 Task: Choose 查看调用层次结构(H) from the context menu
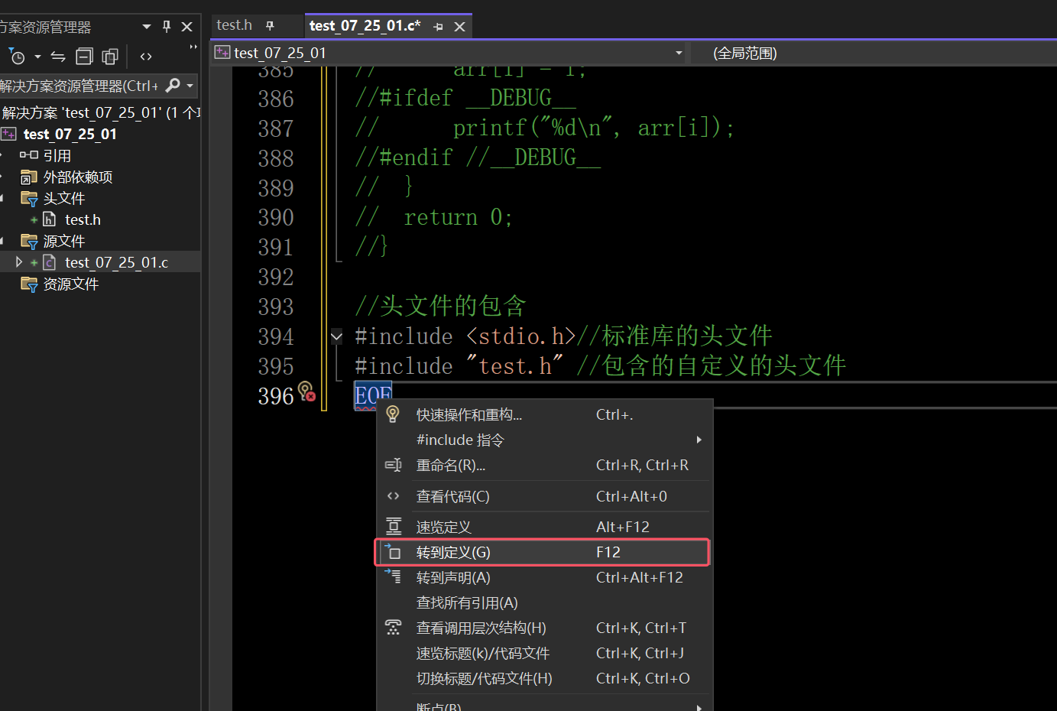545,628
